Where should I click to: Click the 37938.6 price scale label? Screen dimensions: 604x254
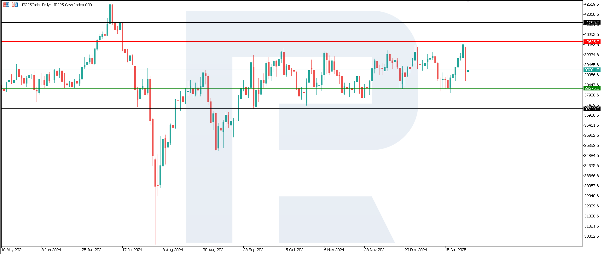[591, 95]
